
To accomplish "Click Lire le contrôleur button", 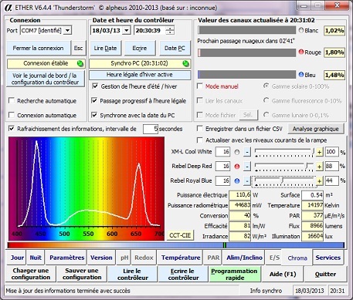I will pos(133,275).
